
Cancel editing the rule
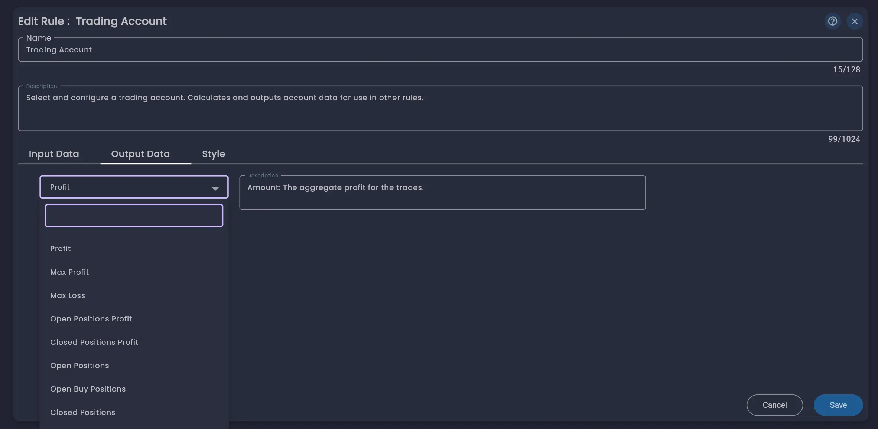click(774, 405)
